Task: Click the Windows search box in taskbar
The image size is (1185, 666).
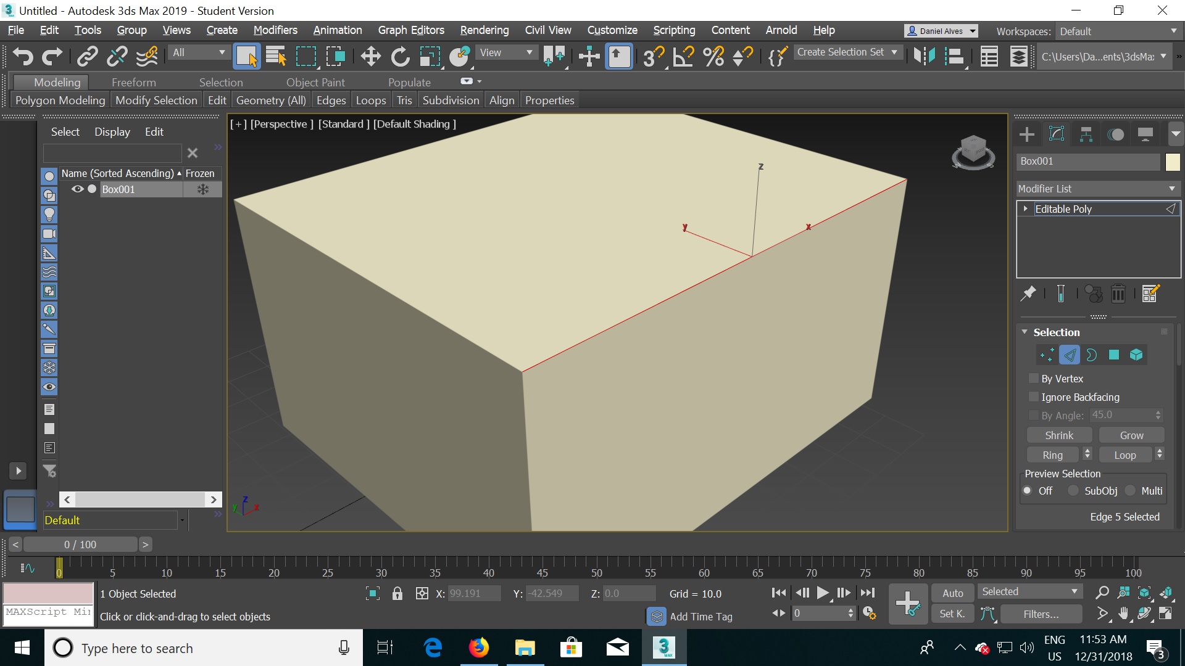Action: point(204,648)
